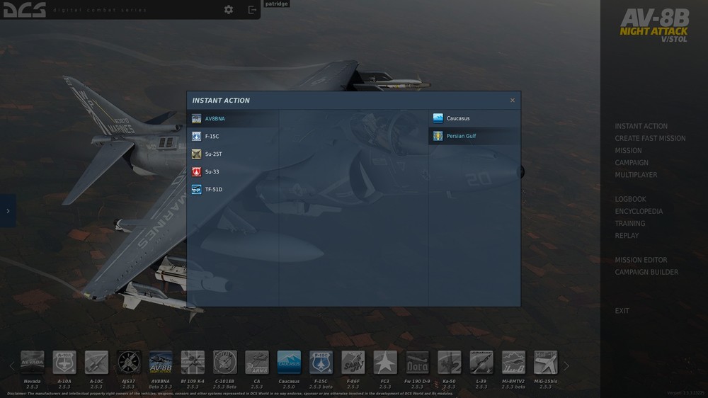This screenshot has height=398, width=708.
Task: Open the MiG-15bis module icon
Action: 545,363
